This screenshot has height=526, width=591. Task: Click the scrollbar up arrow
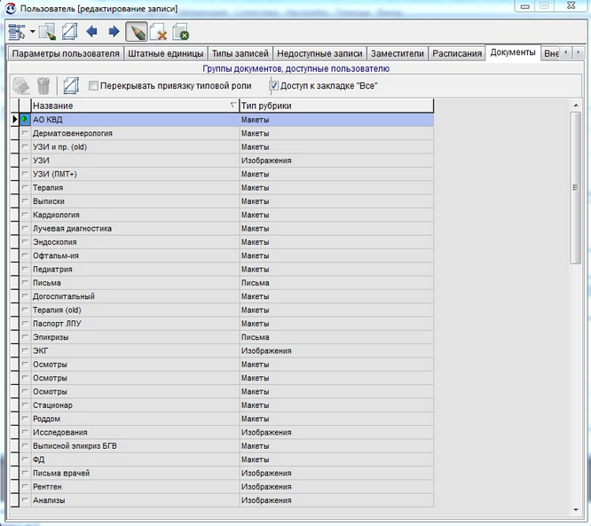576,106
